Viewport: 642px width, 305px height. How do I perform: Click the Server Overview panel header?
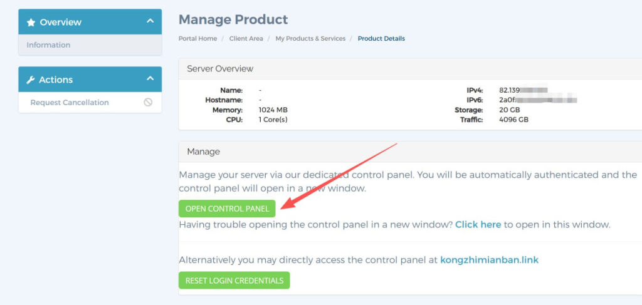click(220, 68)
